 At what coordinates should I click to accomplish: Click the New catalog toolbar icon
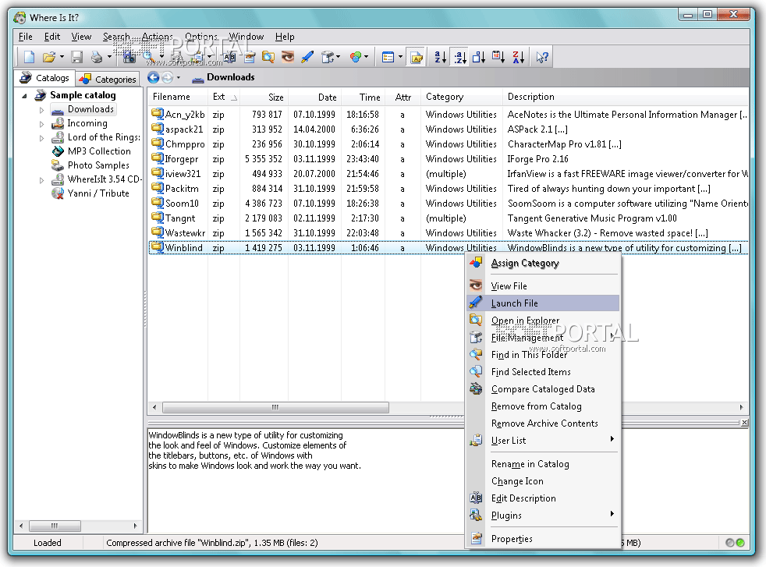tap(29, 57)
